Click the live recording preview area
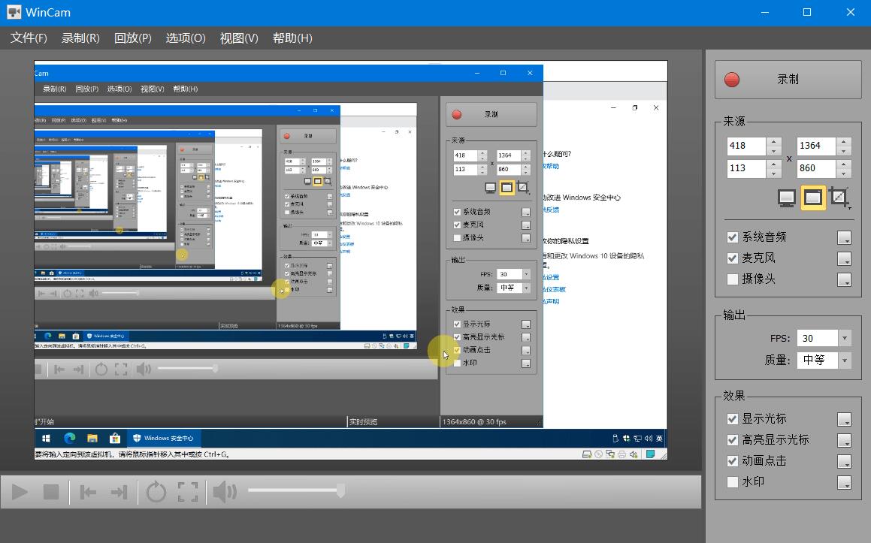 pos(350,260)
